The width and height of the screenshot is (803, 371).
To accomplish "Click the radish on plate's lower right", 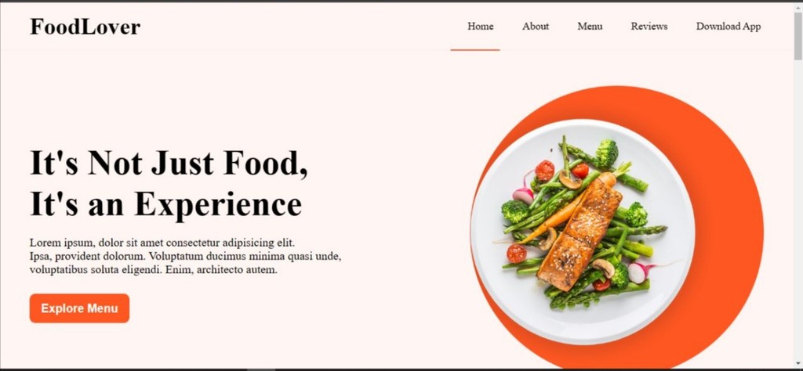I will coord(637,272).
